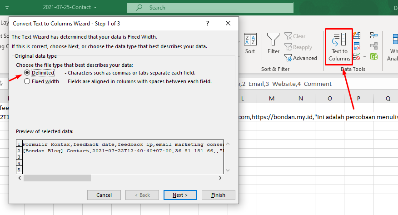
Task: Run Flash Fill icon
Action: click(x=357, y=35)
